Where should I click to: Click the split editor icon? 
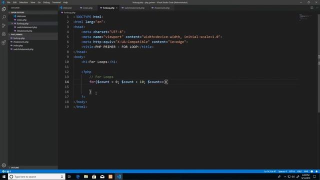point(312,8)
